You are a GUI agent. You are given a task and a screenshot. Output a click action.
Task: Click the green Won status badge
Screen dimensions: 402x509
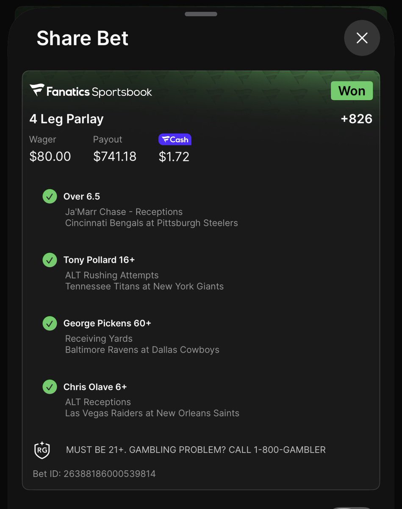click(352, 91)
